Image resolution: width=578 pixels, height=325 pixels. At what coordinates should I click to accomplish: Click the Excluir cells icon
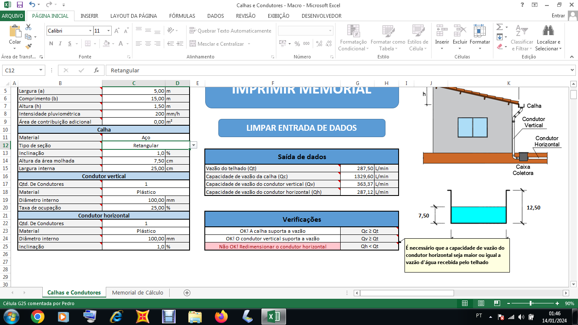pos(460,31)
